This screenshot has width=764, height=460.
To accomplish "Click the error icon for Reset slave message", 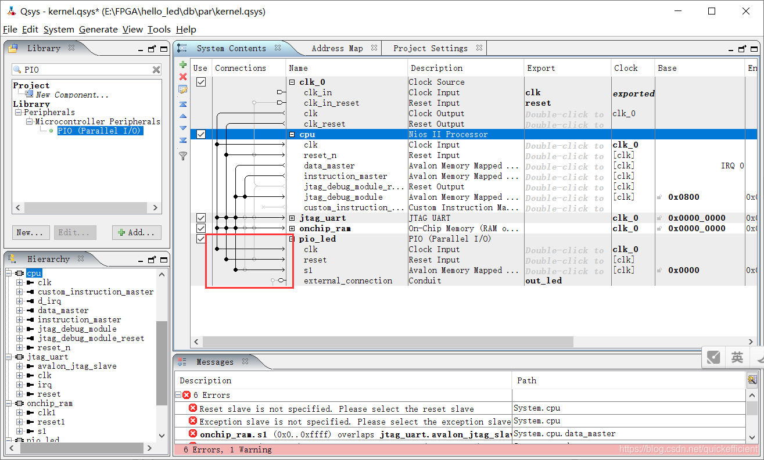I will click(193, 408).
